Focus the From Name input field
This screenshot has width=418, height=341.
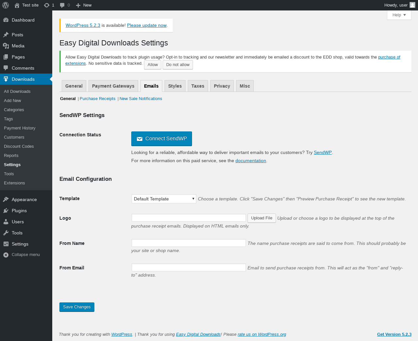pos(189,243)
